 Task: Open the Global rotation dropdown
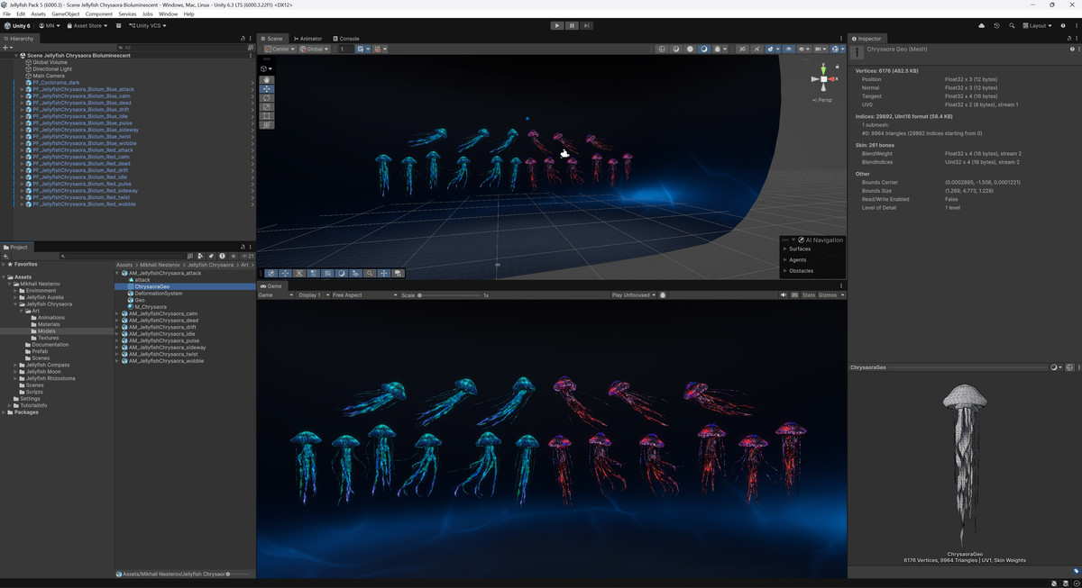click(x=314, y=49)
